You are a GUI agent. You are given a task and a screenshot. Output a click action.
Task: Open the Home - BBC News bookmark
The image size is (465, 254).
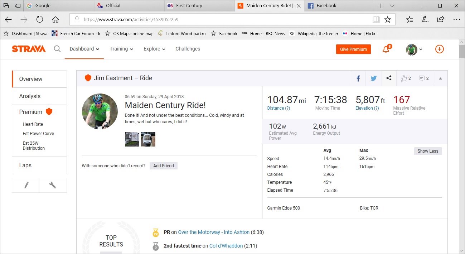point(263,33)
